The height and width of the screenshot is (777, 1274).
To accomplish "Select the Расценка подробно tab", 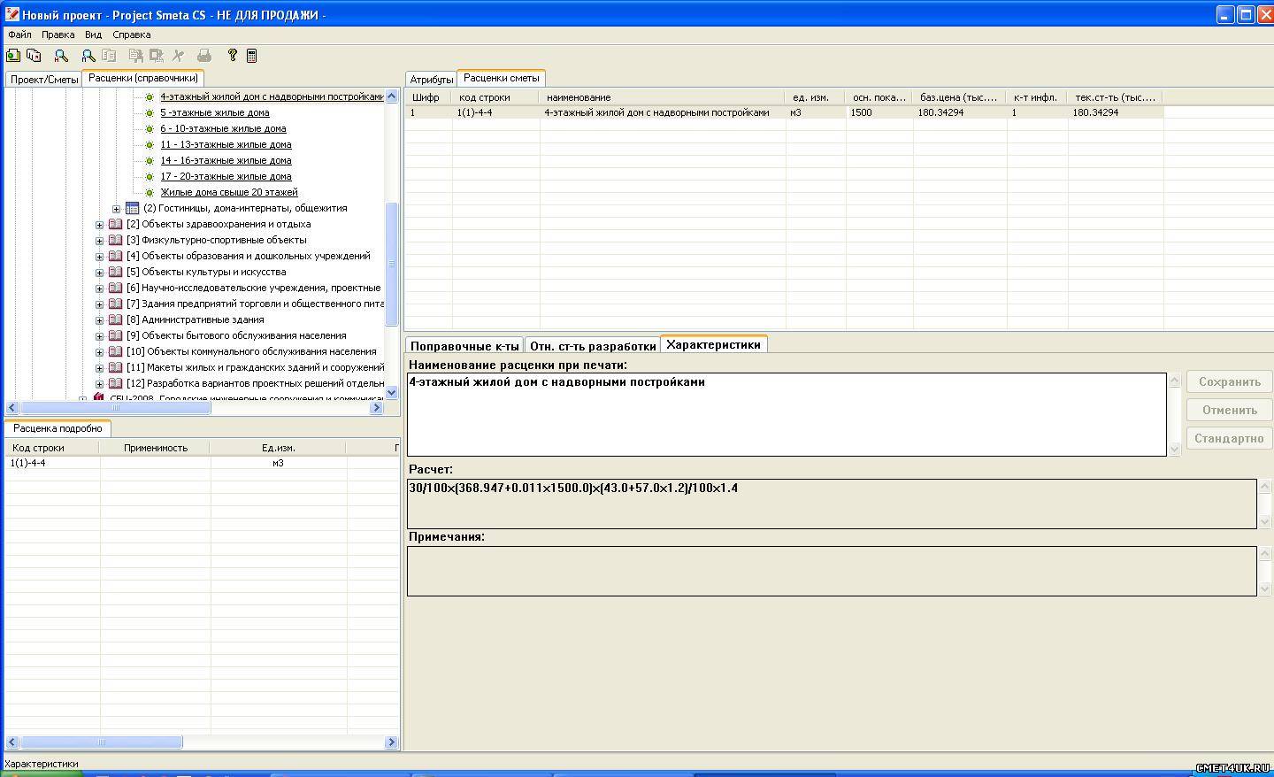I will (x=58, y=428).
